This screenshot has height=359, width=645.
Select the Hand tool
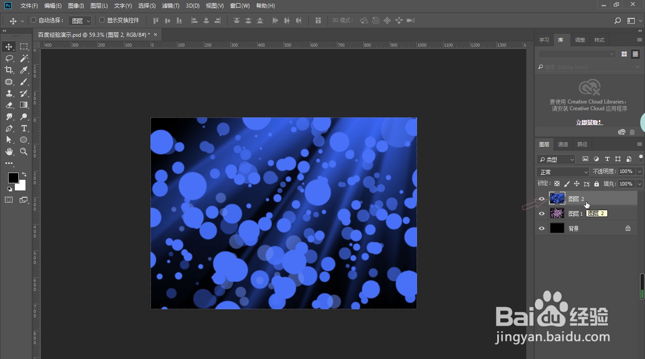click(x=9, y=151)
